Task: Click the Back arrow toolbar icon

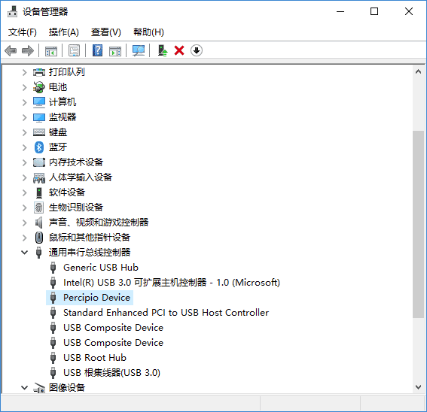Action: 11,50
